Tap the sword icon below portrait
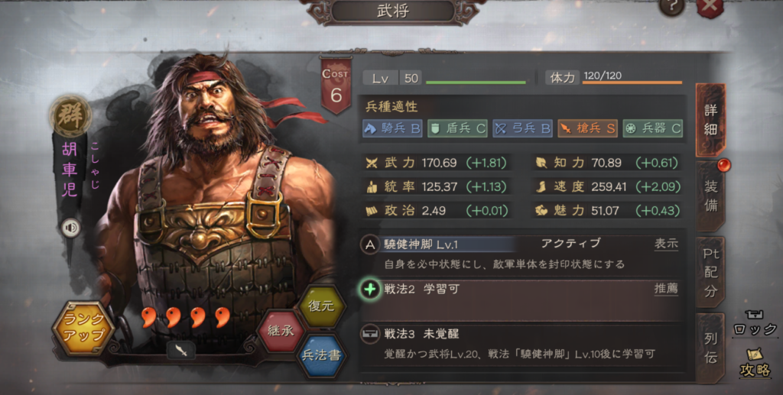This screenshot has height=395, width=783. [180, 350]
